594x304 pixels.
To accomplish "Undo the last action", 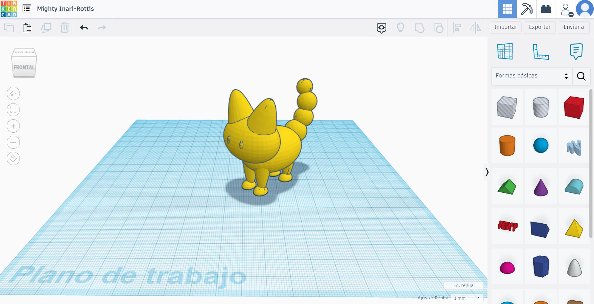I will click(84, 28).
